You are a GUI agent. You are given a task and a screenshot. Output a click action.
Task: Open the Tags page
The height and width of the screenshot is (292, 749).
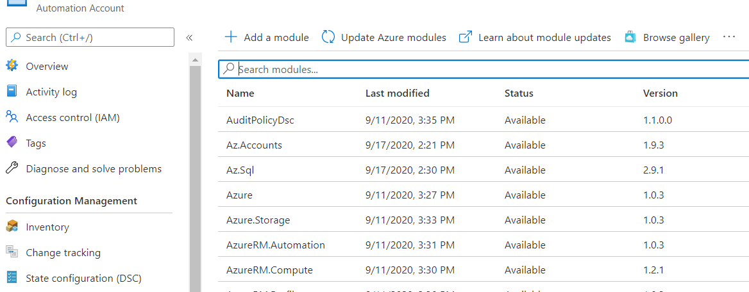click(x=36, y=143)
